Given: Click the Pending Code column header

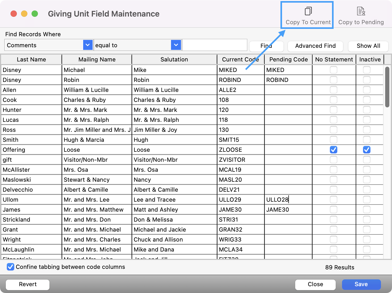Looking at the screenshot, I should click(x=288, y=60).
